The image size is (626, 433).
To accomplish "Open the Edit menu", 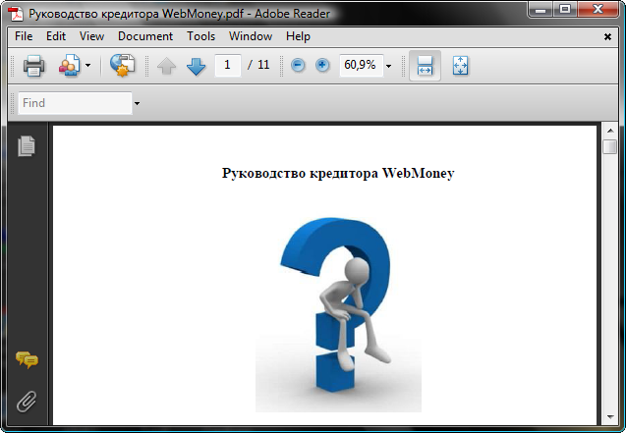I will pyautogui.click(x=56, y=36).
